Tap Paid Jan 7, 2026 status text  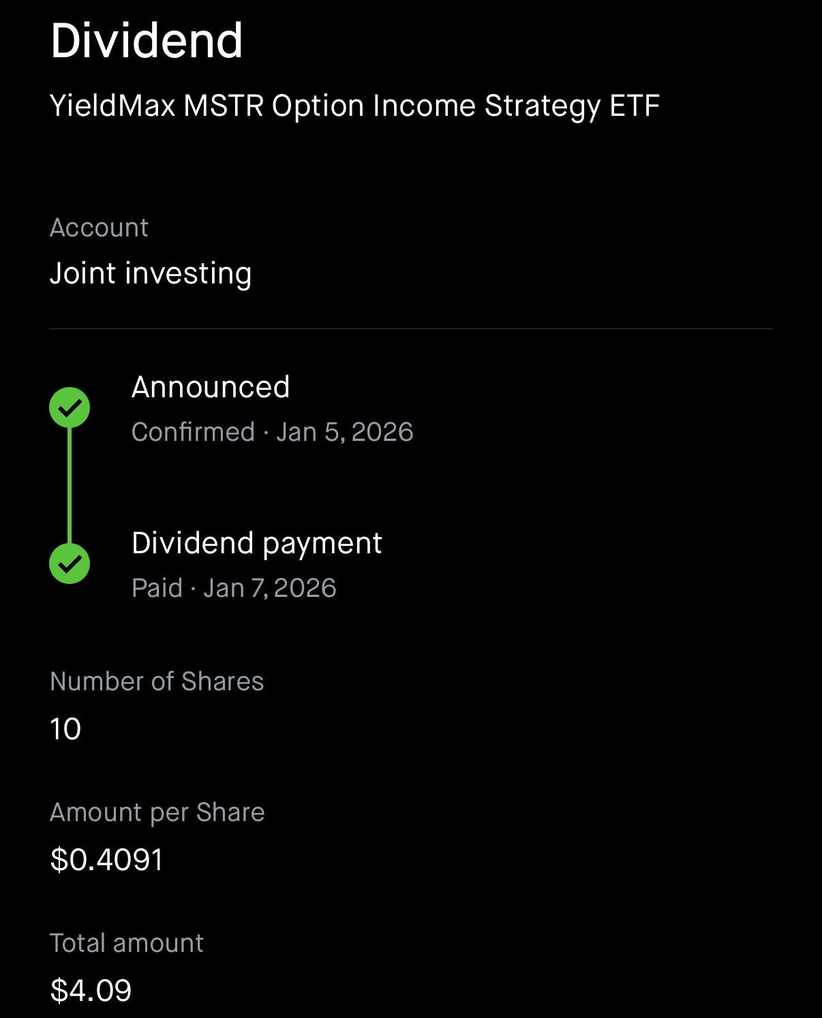234,588
